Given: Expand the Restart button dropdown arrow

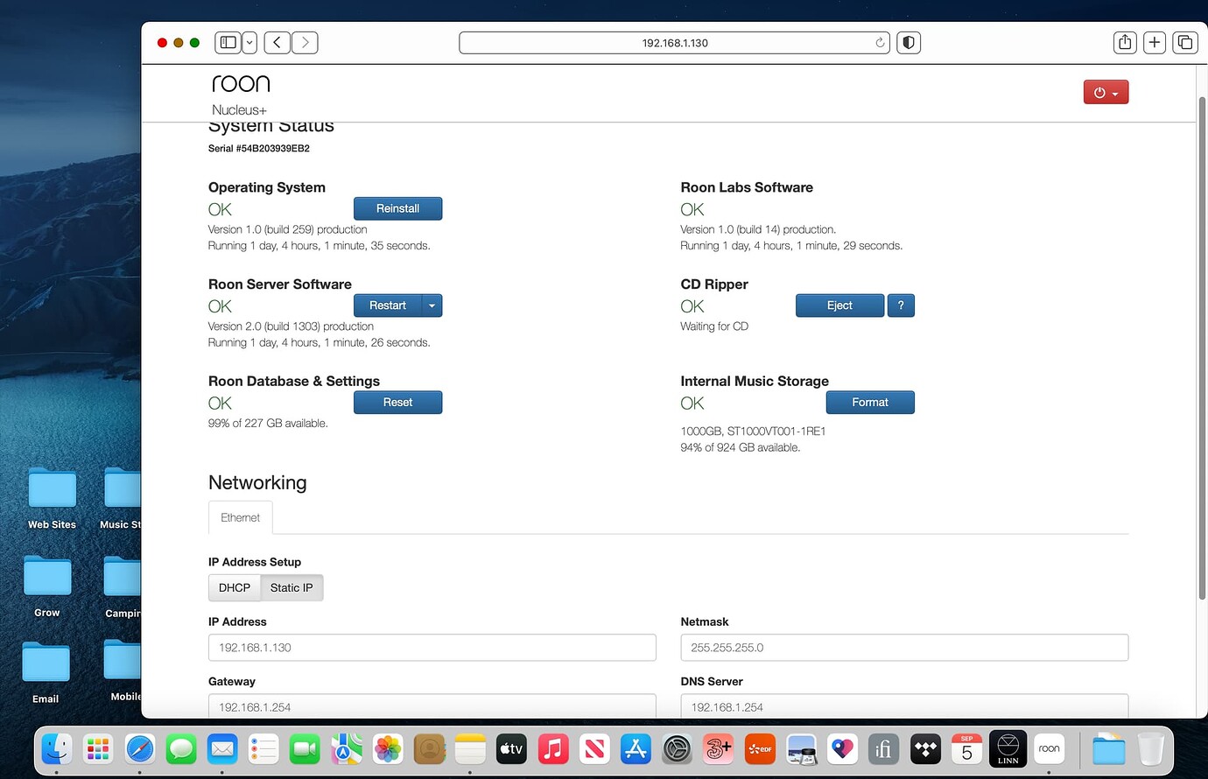Looking at the screenshot, I should click(432, 305).
